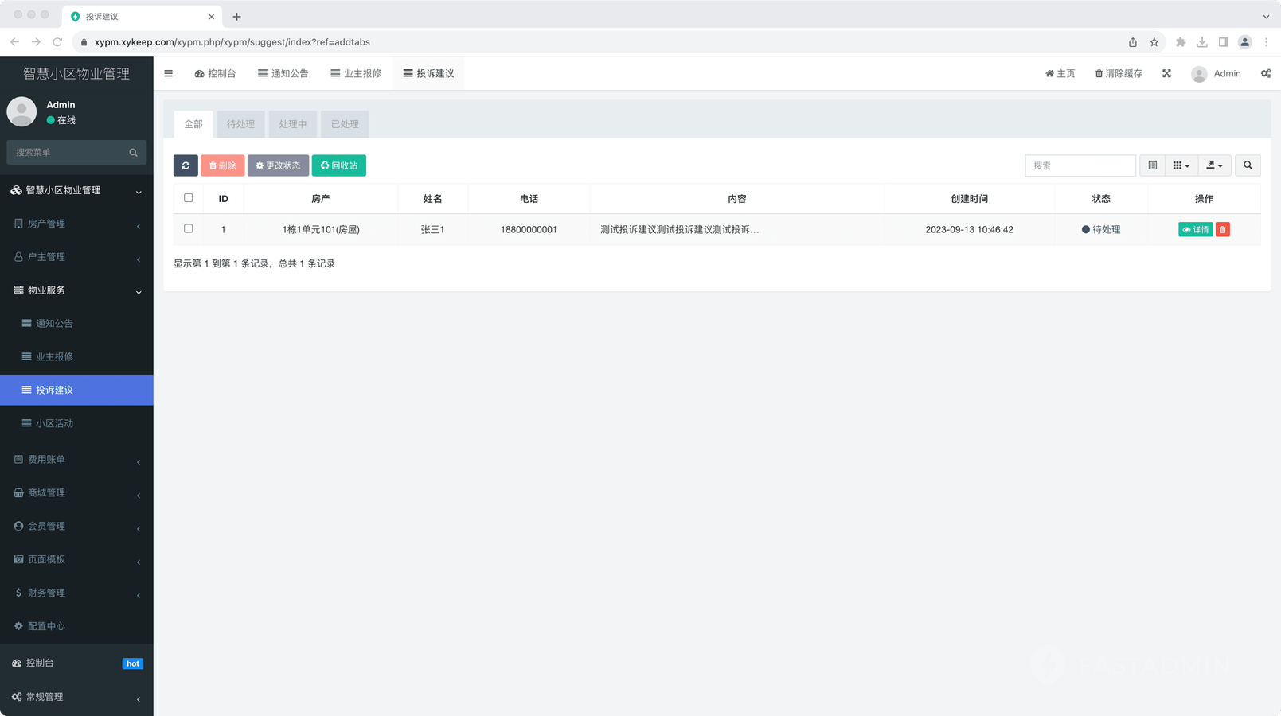Screen dimensions: 1281x716
Task: Click the red trash icon in row 1
Action: tap(1223, 229)
